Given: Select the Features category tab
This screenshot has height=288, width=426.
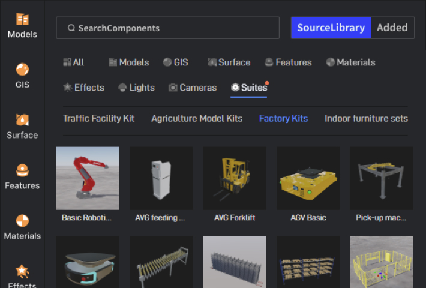Looking at the screenshot, I should 288,62.
